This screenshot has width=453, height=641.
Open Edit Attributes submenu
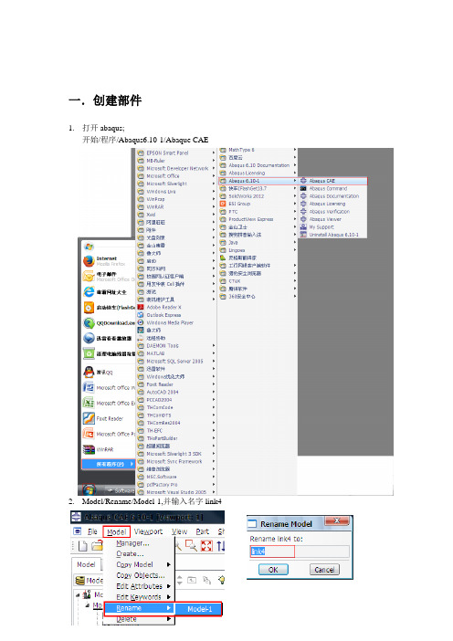point(140,586)
